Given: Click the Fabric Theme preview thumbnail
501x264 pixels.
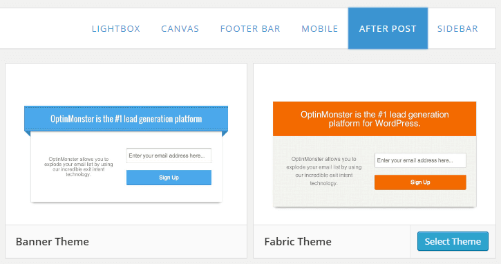Looking at the screenshot, I should click(x=375, y=154).
